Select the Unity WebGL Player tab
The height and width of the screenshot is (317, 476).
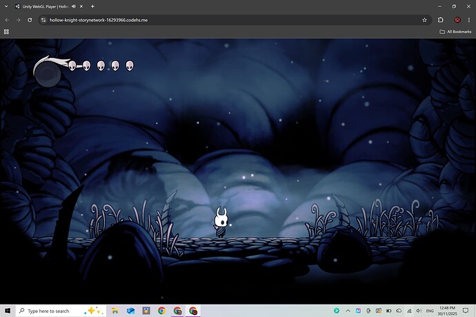44,6
